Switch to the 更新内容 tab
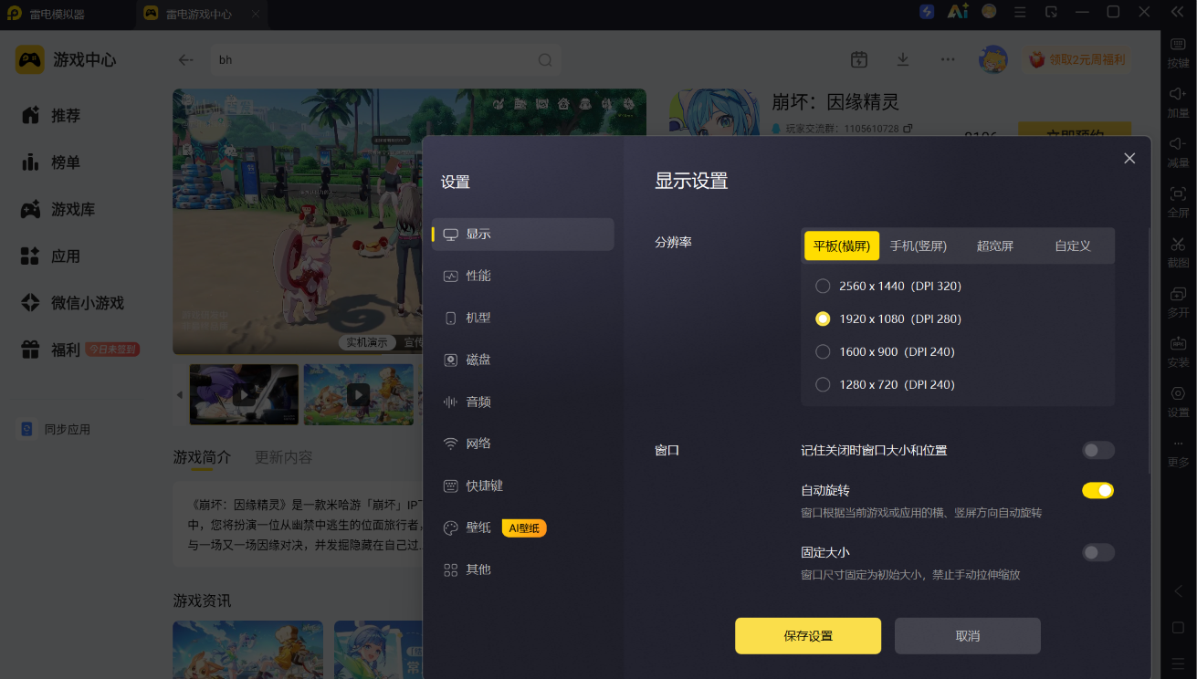This screenshot has height=679, width=1197. tap(283, 457)
